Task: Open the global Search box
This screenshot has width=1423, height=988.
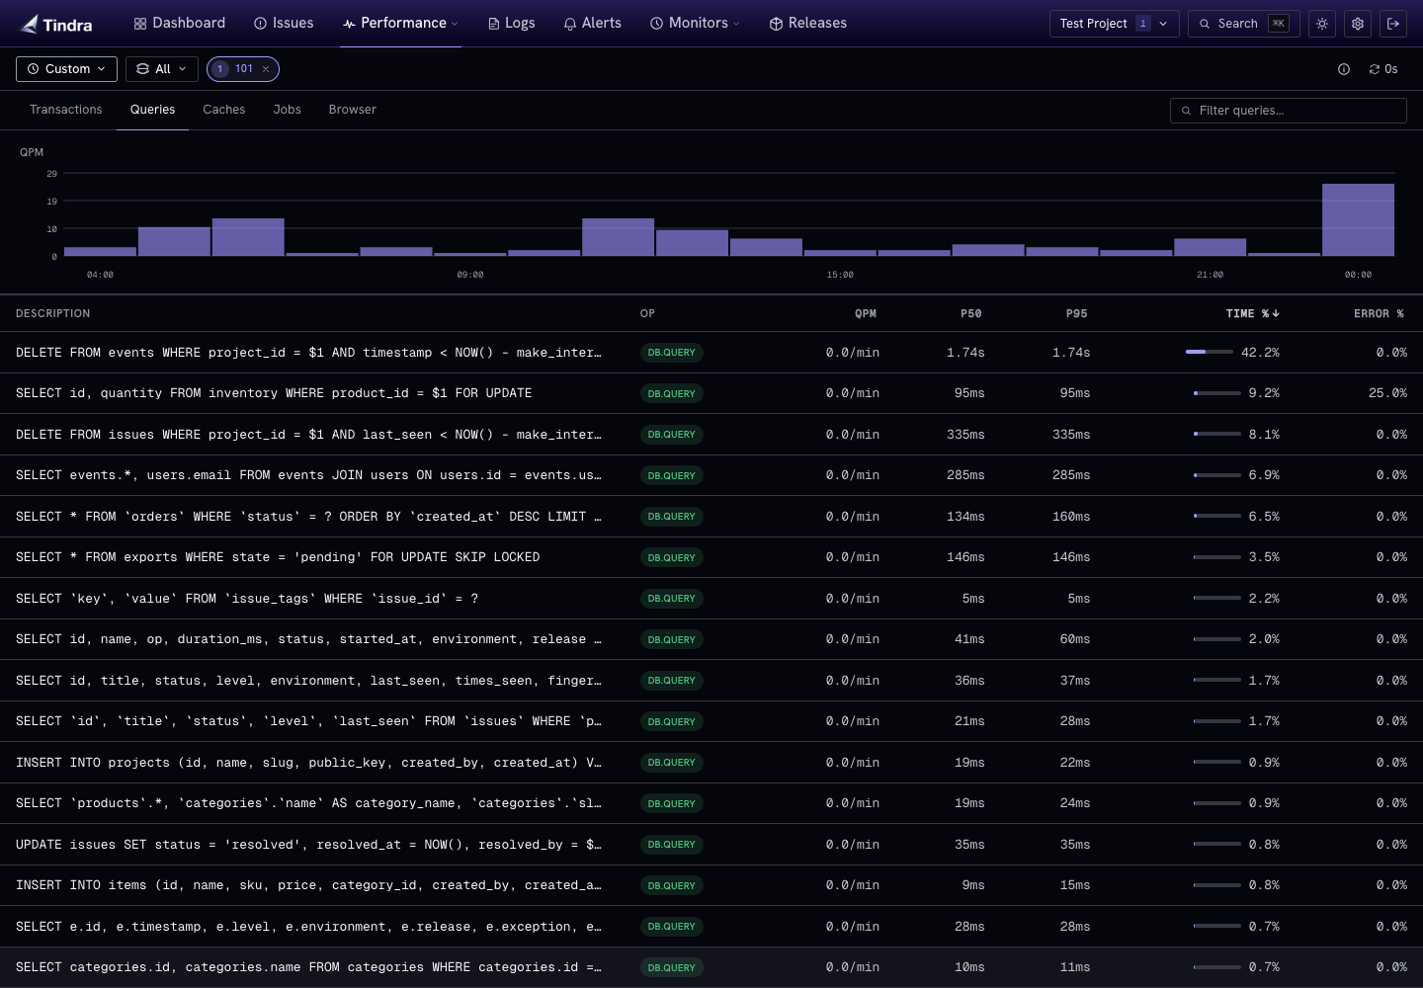Action: tap(1243, 24)
